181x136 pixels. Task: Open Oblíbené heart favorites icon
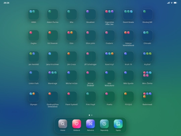pos(76,124)
